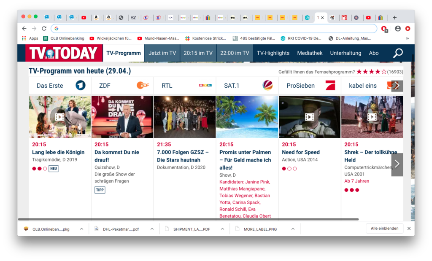
Task: Click the horizontal page scrollbar
Action: tap(188, 219)
